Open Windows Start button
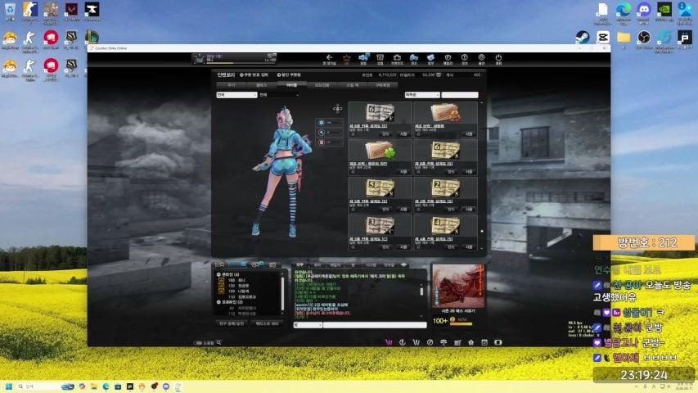This screenshot has width=698, height=393. [8, 386]
